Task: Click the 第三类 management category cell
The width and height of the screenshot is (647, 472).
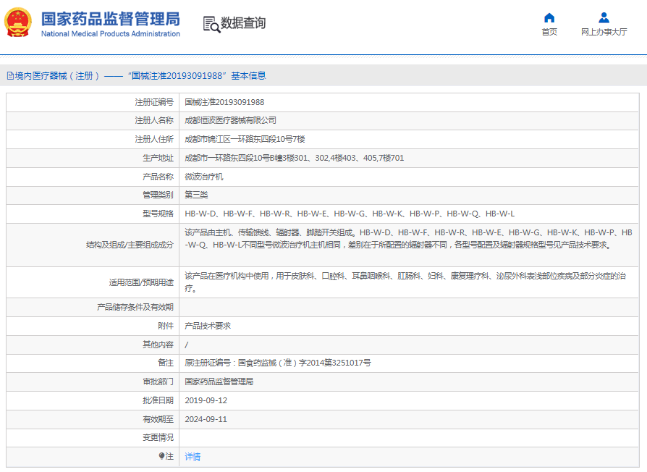Action: [x=196, y=195]
